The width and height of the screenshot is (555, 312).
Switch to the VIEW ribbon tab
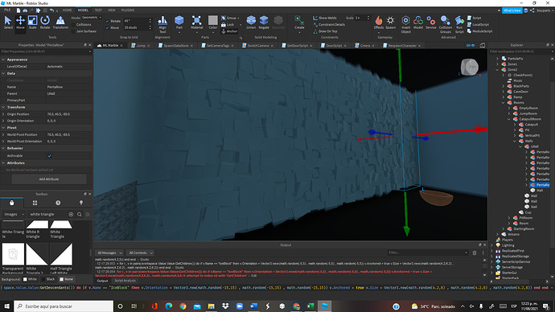point(112,10)
